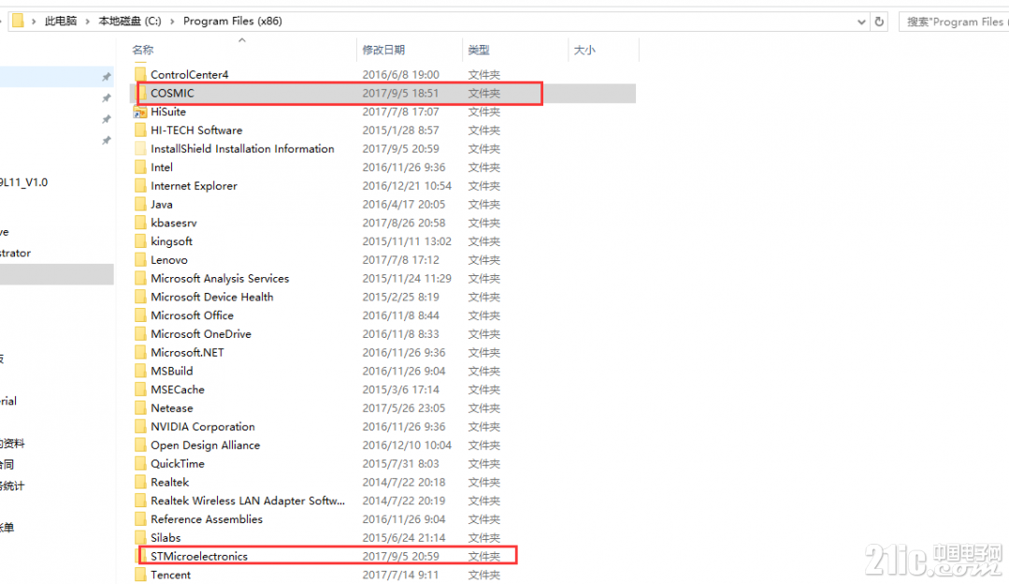1009x584 pixels.
Task: Expand the chevron after 此电脑 in breadcrumb
Action: (x=88, y=22)
